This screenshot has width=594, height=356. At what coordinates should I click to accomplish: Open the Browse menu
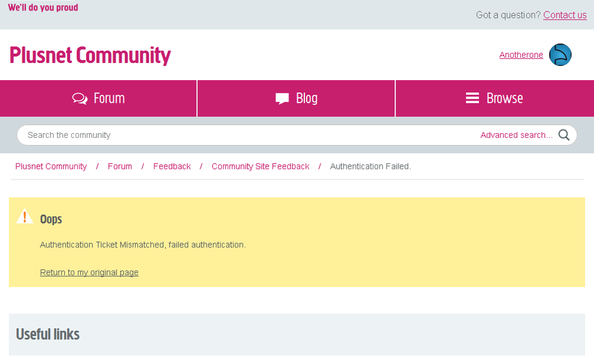(494, 98)
